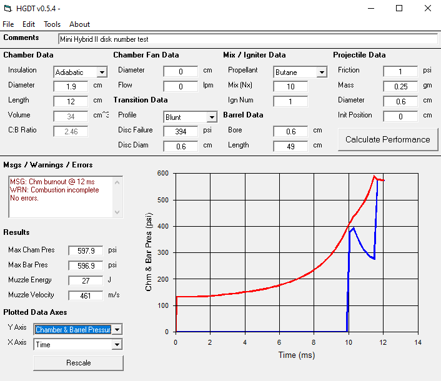Click the Mix (Nx) input field
Image resolution: width=441 pixels, height=381 pixels.
coord(290,86)
